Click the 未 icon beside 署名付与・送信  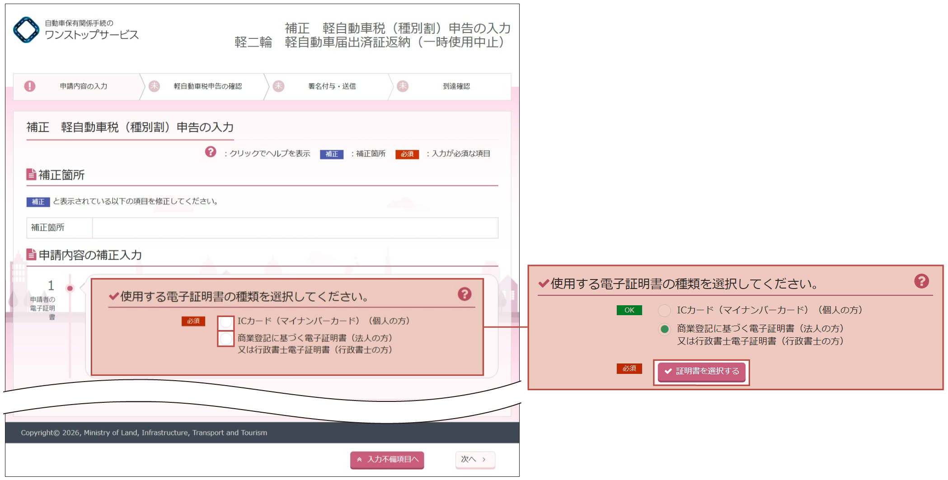[x=279, y=86]
